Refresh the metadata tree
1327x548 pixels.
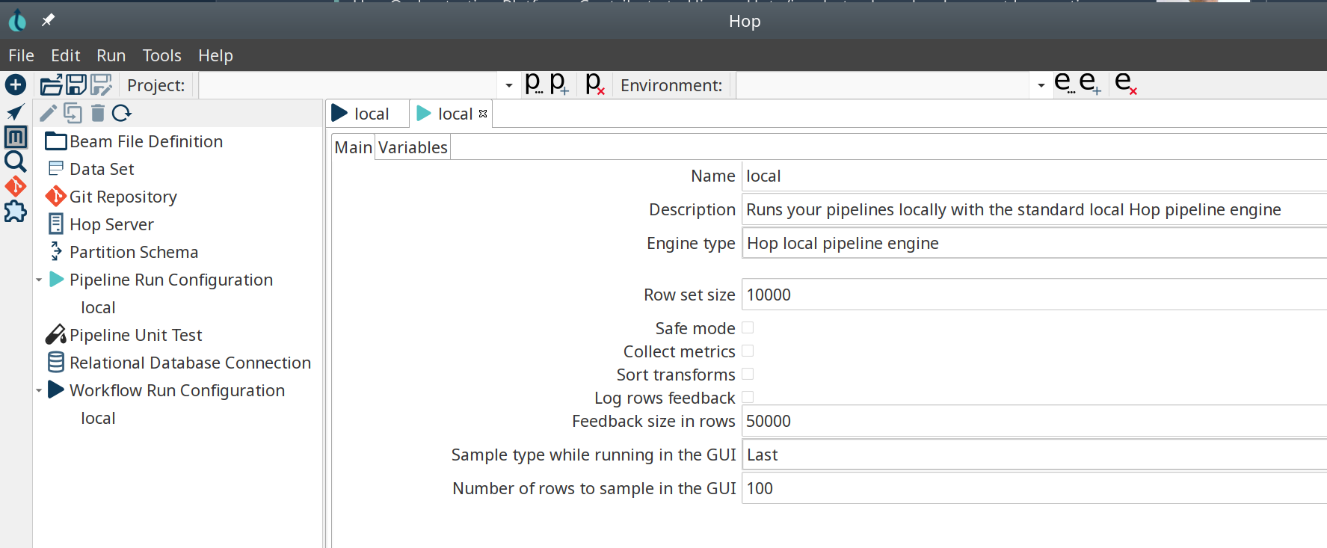coord(122,113)
